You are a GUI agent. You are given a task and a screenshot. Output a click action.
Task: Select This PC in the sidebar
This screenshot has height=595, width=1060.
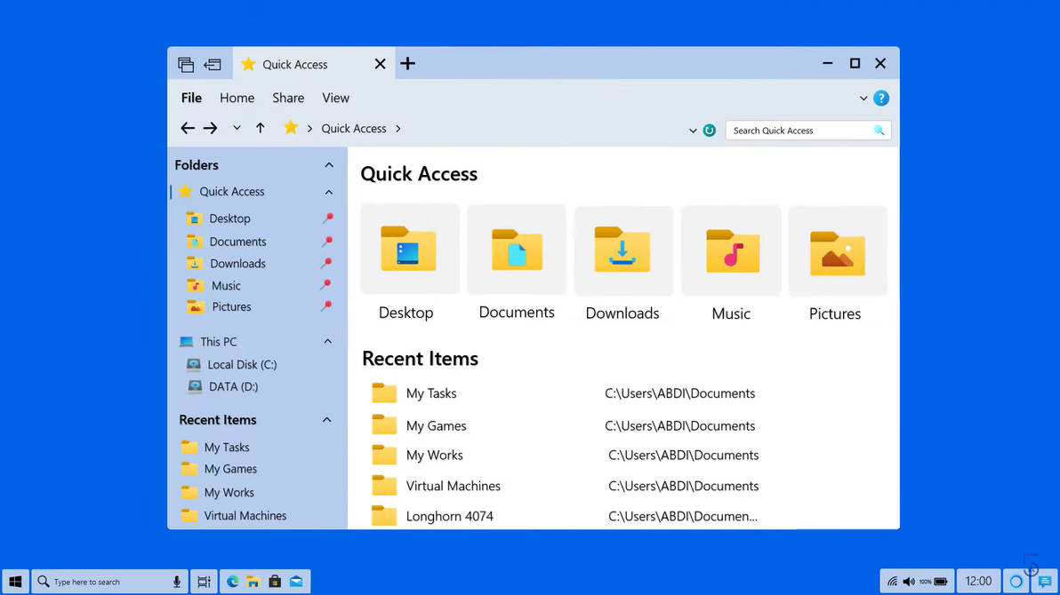pos(218,342)
